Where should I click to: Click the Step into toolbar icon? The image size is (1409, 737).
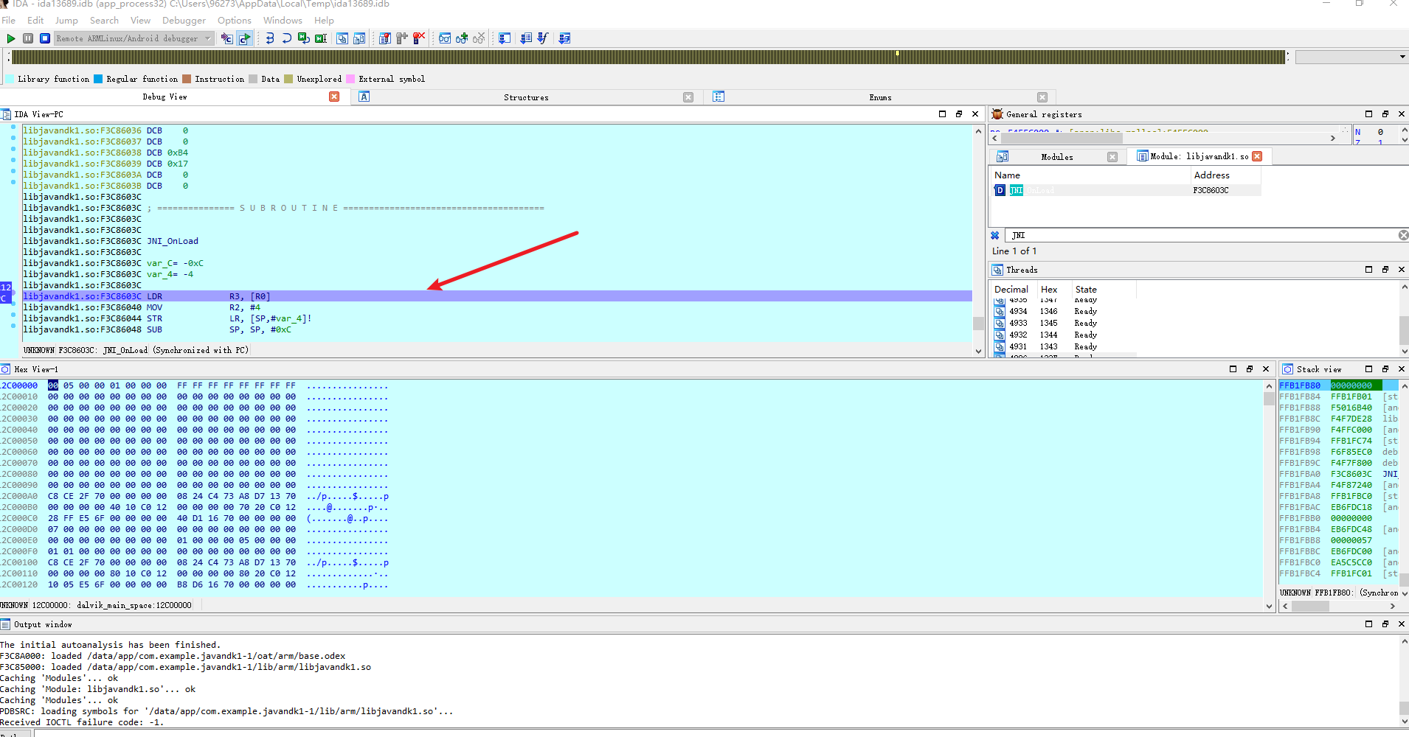click(x=270, y=38)
